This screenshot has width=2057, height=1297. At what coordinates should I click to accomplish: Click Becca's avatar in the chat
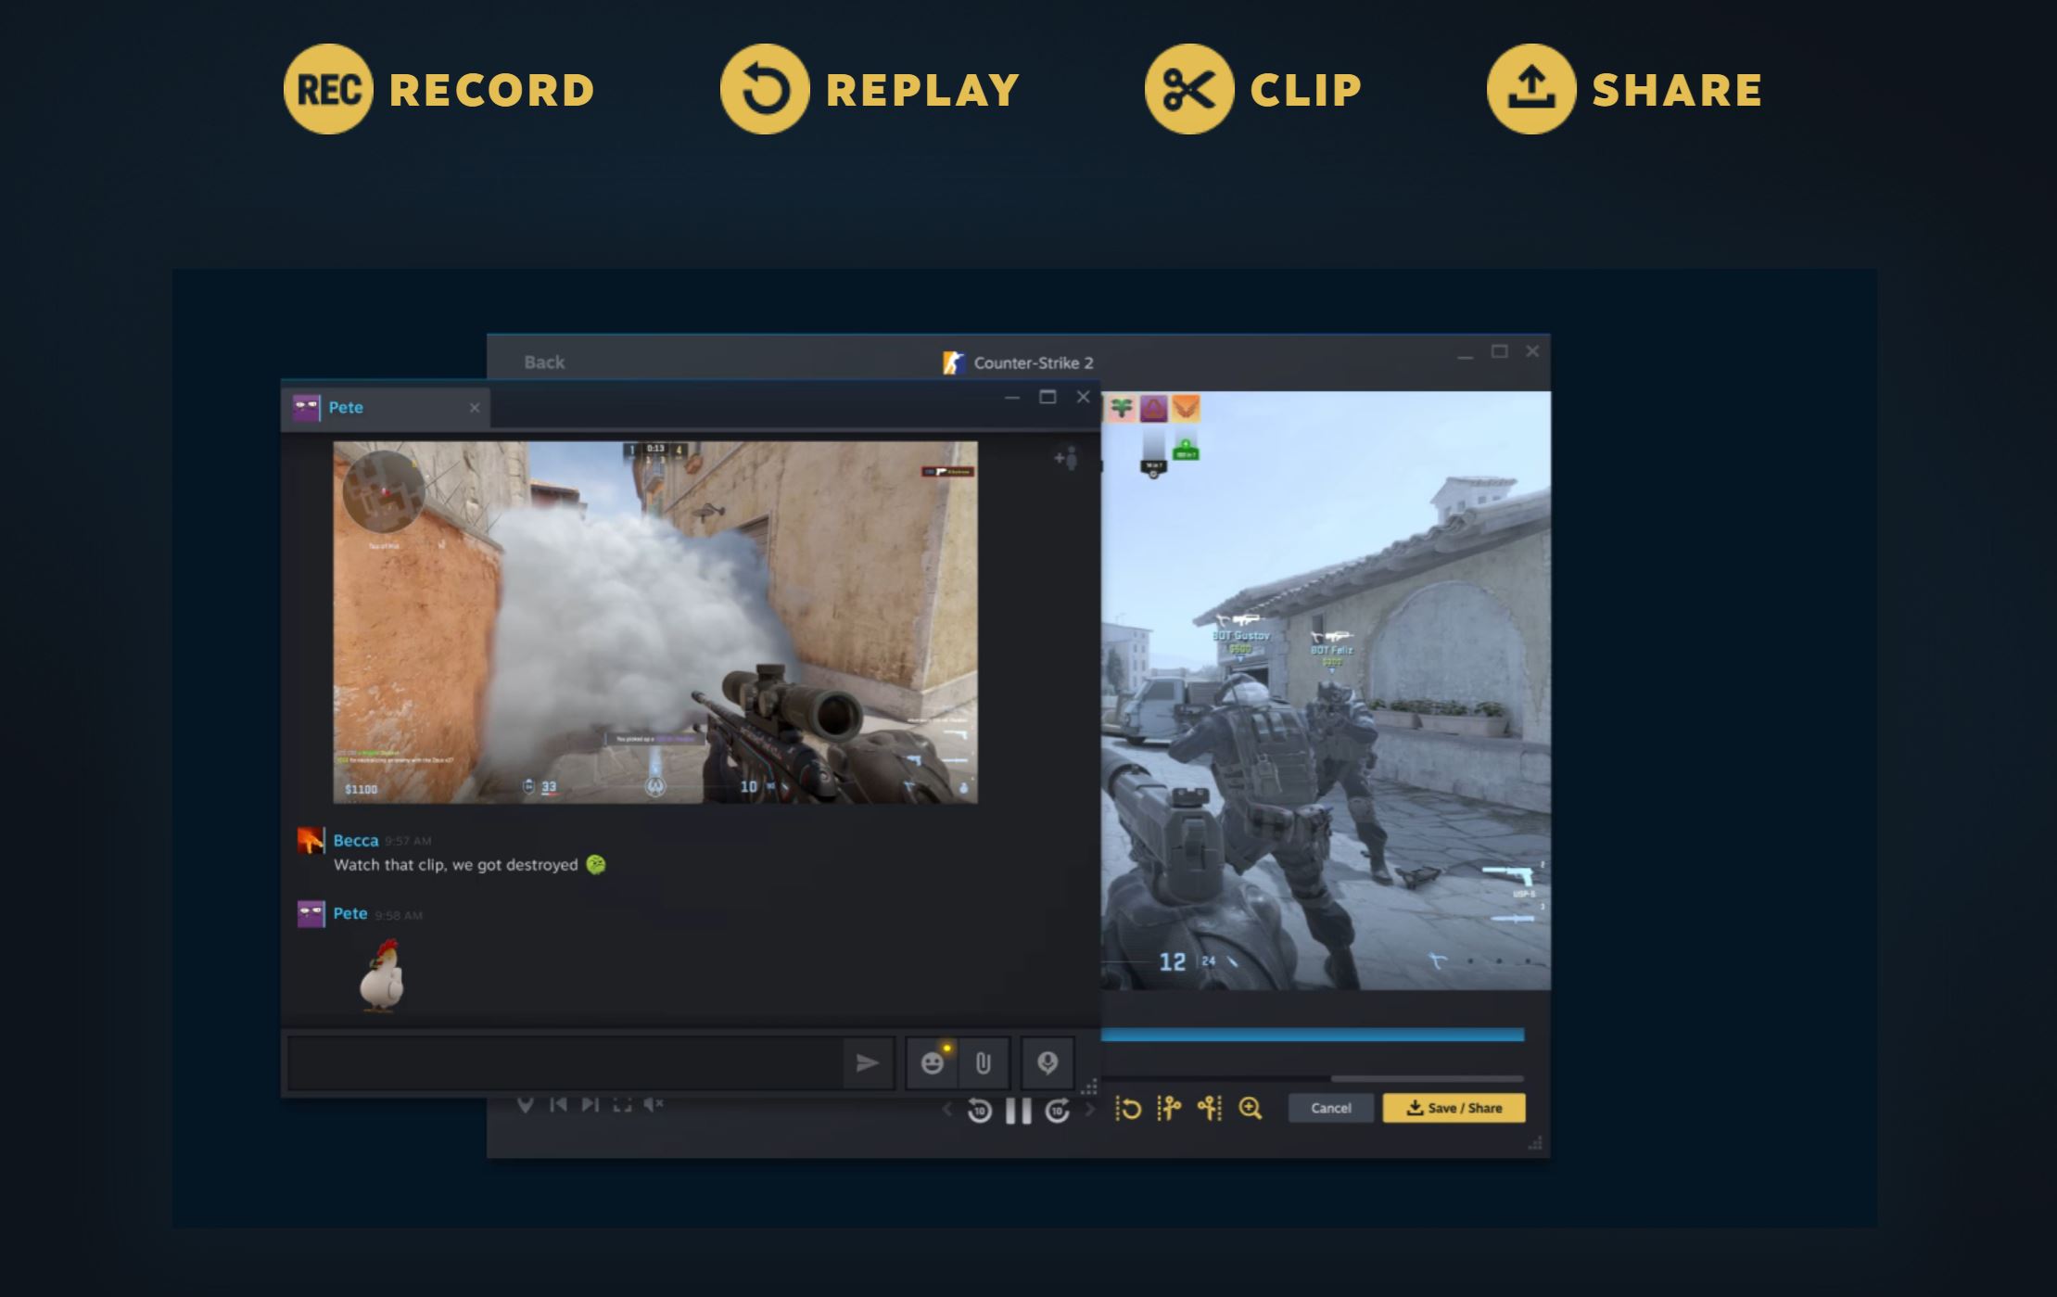click(x=311, y=841)
